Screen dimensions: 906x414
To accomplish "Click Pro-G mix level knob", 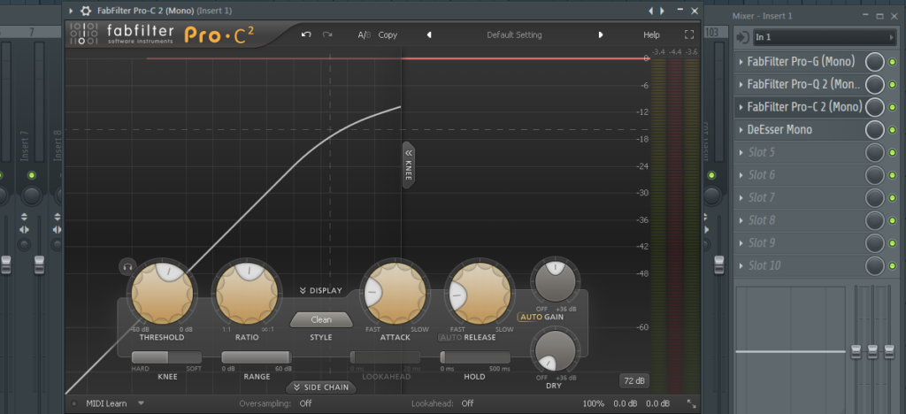I will (875, 62).
